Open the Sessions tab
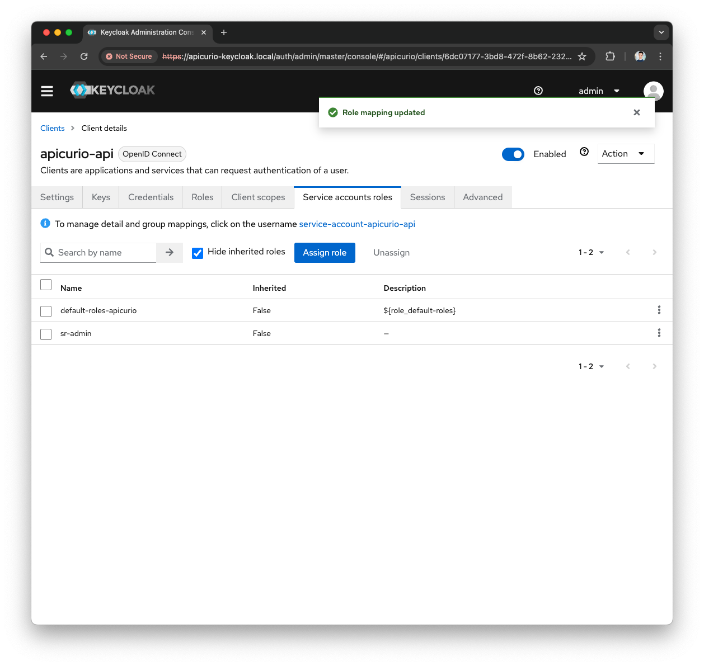The image size is (704, 666). 428,197
